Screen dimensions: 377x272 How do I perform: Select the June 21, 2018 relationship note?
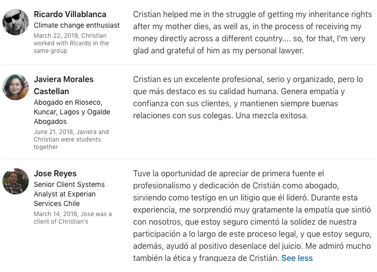point(71,140)
